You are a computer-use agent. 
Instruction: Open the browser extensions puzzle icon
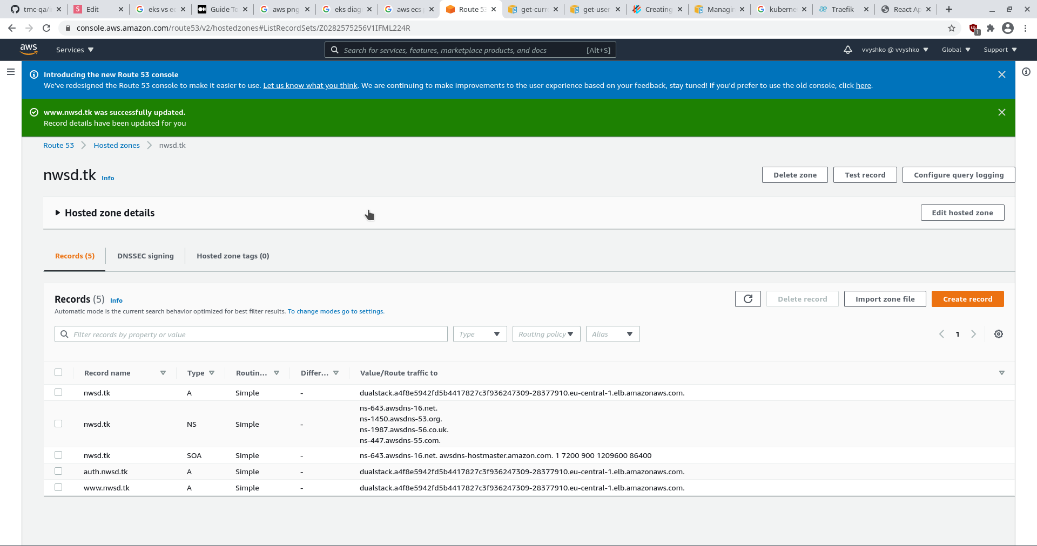coord(991,28)
